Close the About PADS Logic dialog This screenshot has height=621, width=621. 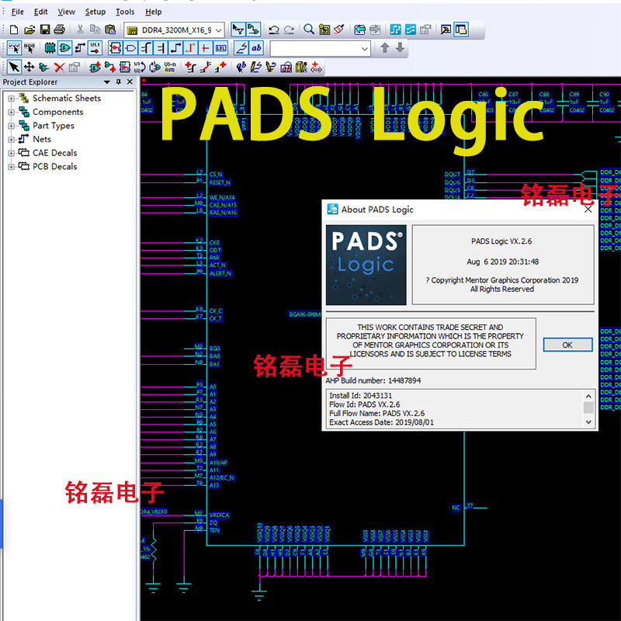588,209
